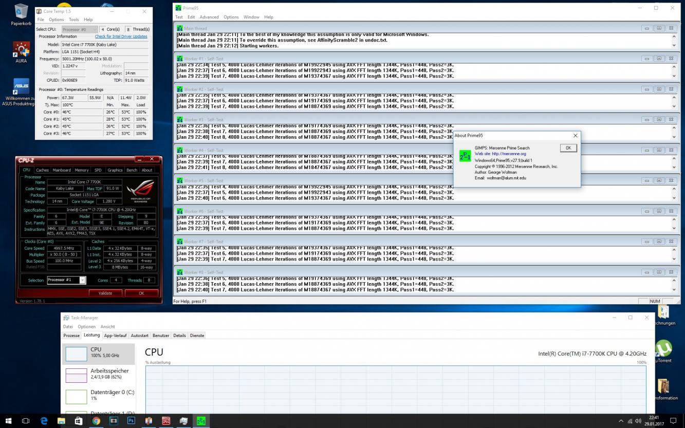This screenshot has width=685, height=428.
Task: Click the OK button in CPU-Z
Action: tap(141, 293)
